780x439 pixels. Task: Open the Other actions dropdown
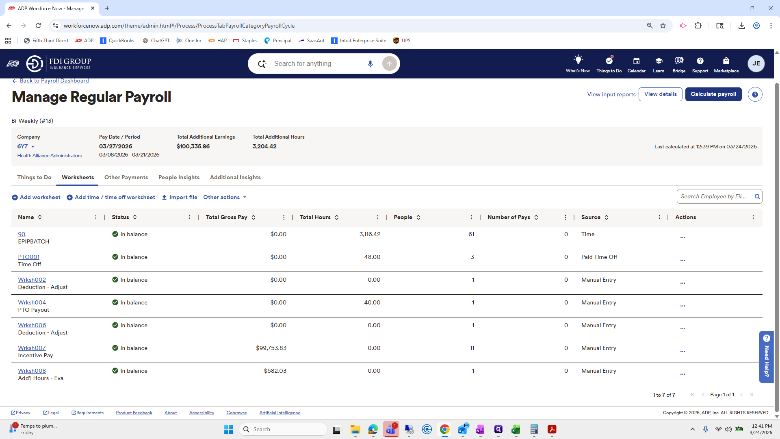(225, 198)
